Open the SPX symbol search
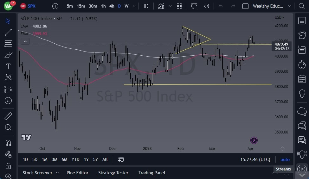The height and width of the screenshot is (179, 309). pos(28,6)
